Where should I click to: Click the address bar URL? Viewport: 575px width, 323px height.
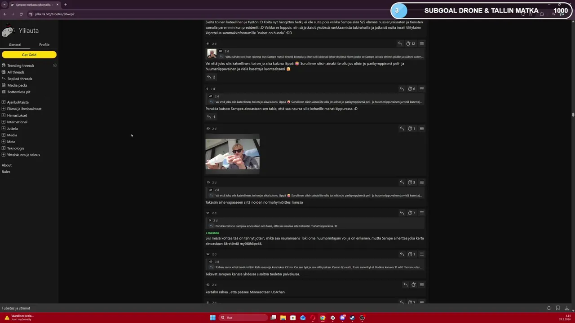(55, 14)
